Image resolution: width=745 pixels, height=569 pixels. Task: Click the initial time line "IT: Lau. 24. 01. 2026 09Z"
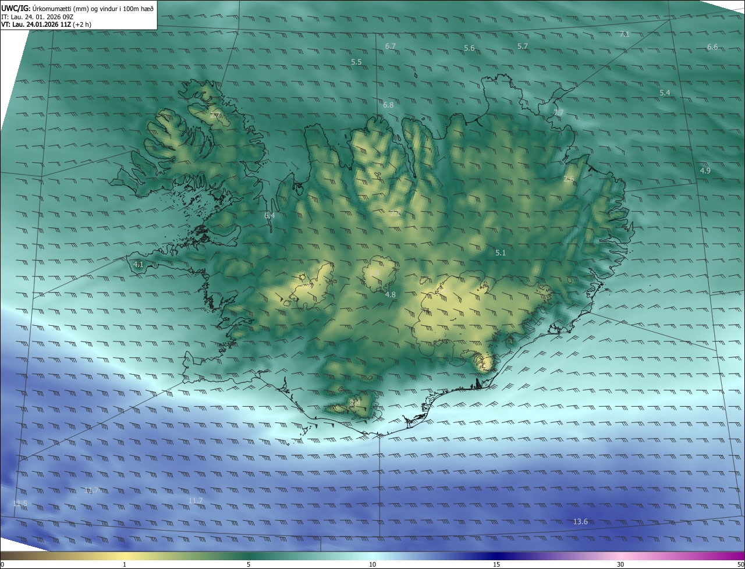coord(37,16)
